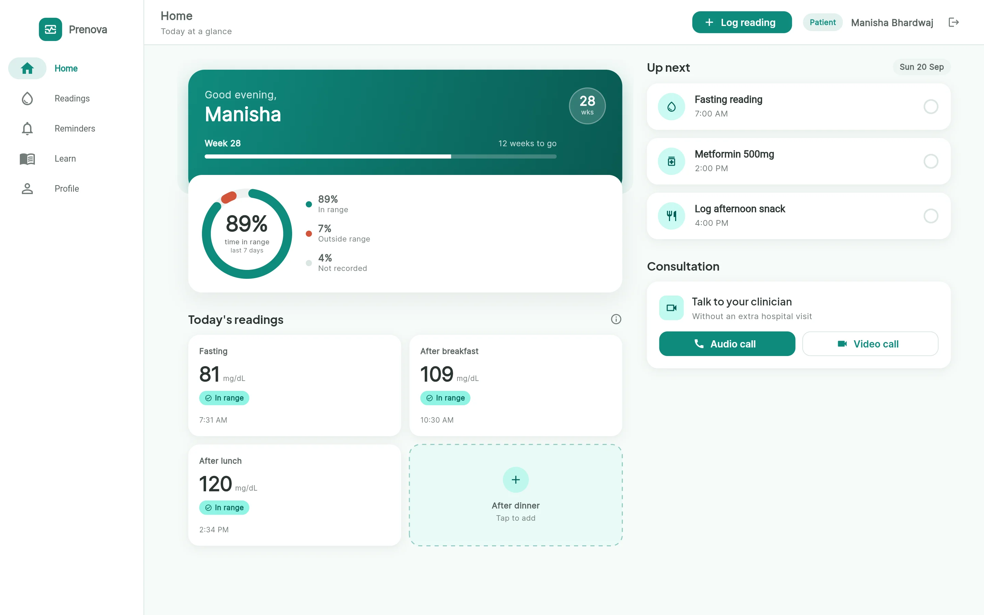Click the In range badge on After lunch
This screenshot has height=615, width=984.
[224, 508]
